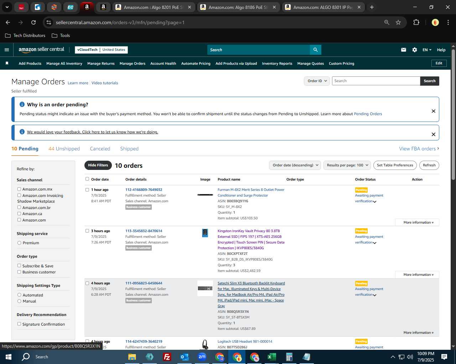
Task: Expand Awaiting payment verification for Furman order
Action: pyautogui.click(x=374, y=202)
